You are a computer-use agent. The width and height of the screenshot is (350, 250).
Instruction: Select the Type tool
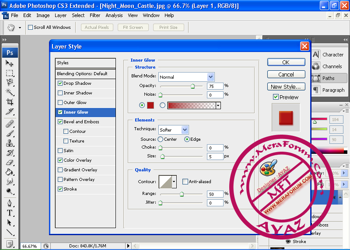tap(9, 213)
